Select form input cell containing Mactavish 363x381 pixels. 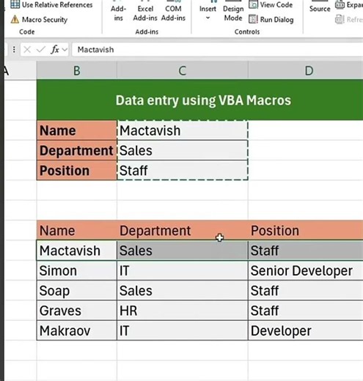click(x=183, y=130)
